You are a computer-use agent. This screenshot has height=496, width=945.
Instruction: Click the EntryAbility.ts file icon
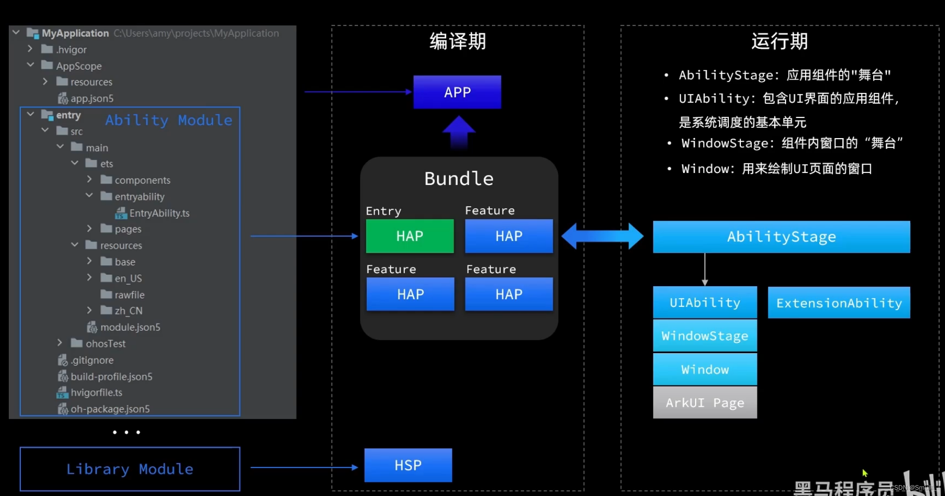121,213
